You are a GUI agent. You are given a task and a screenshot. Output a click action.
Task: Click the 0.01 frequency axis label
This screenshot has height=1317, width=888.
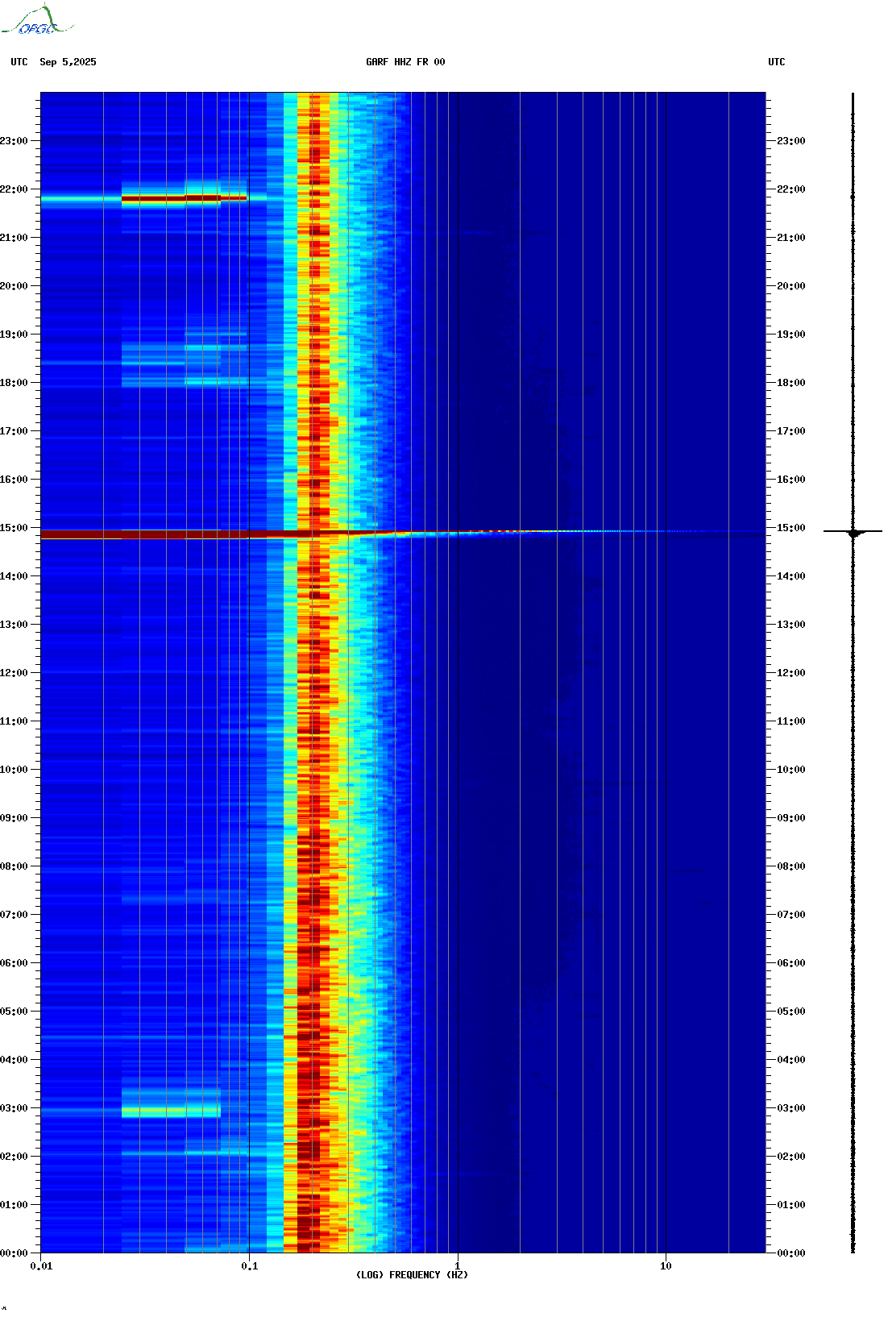click(41, 1266)
